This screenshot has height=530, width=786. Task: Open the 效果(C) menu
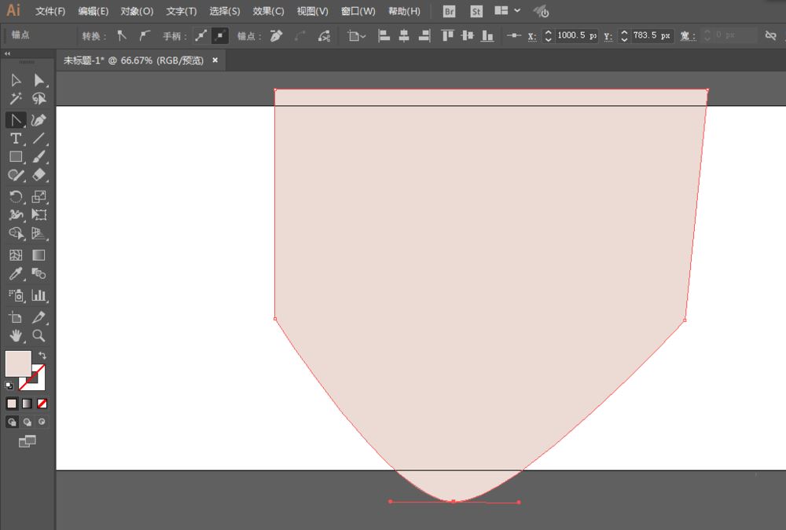tap(268, 12)
